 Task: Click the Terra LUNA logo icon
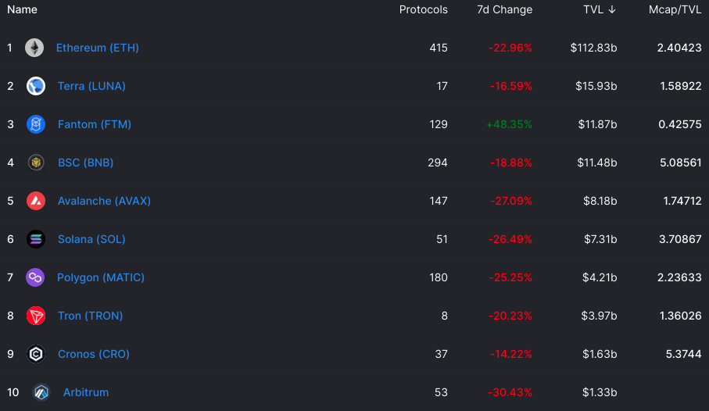36,86
